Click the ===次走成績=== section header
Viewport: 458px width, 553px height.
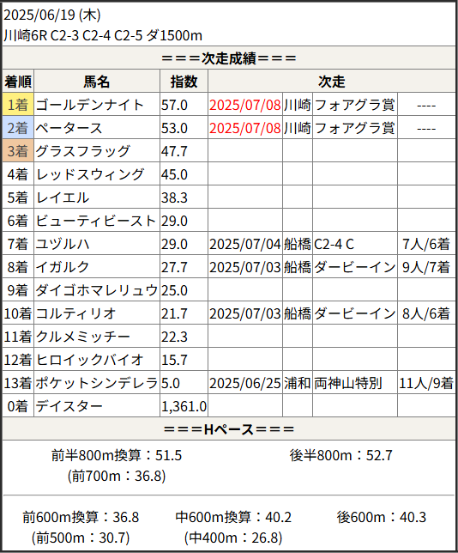click(229, 58)
